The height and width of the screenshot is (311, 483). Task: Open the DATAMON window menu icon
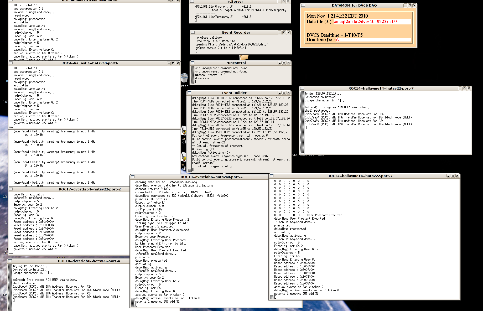[x=303, y=5]
